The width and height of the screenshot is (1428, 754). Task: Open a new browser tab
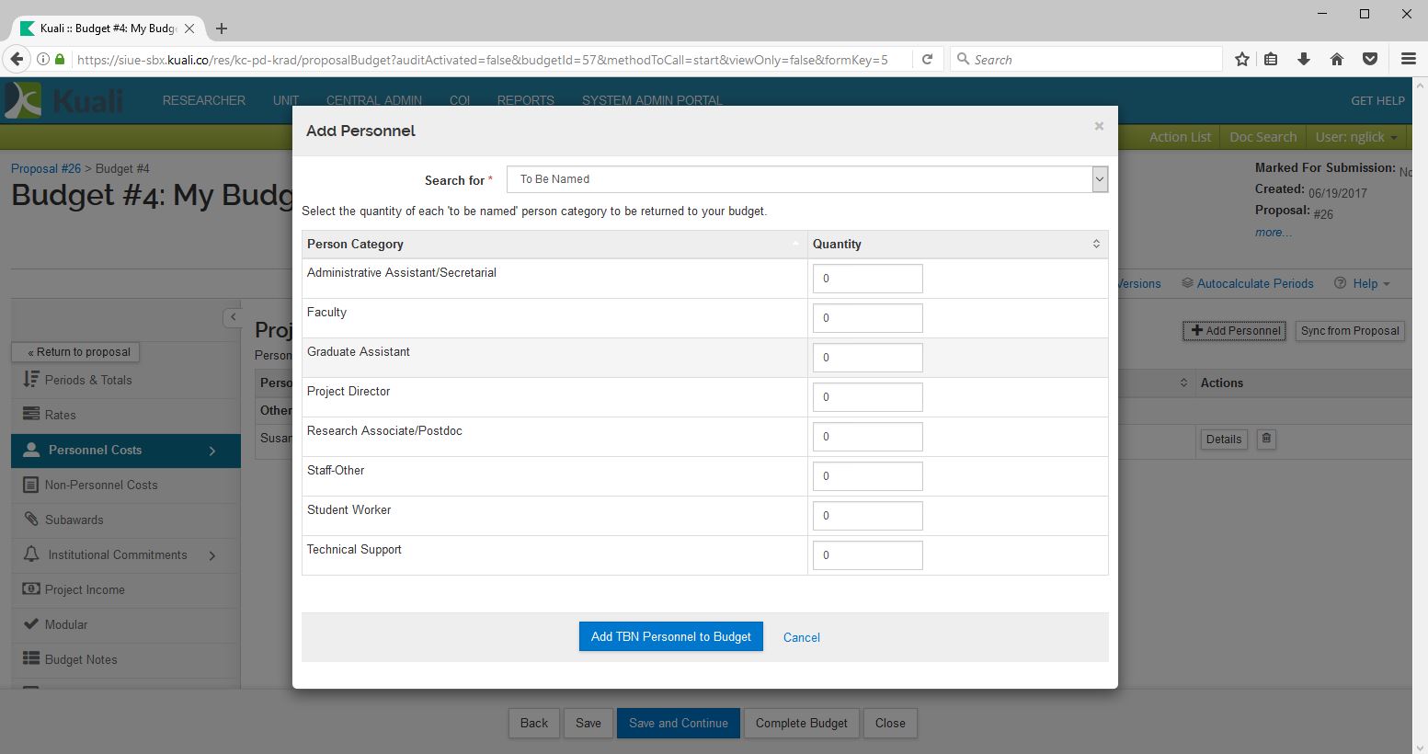click(221, 29)
